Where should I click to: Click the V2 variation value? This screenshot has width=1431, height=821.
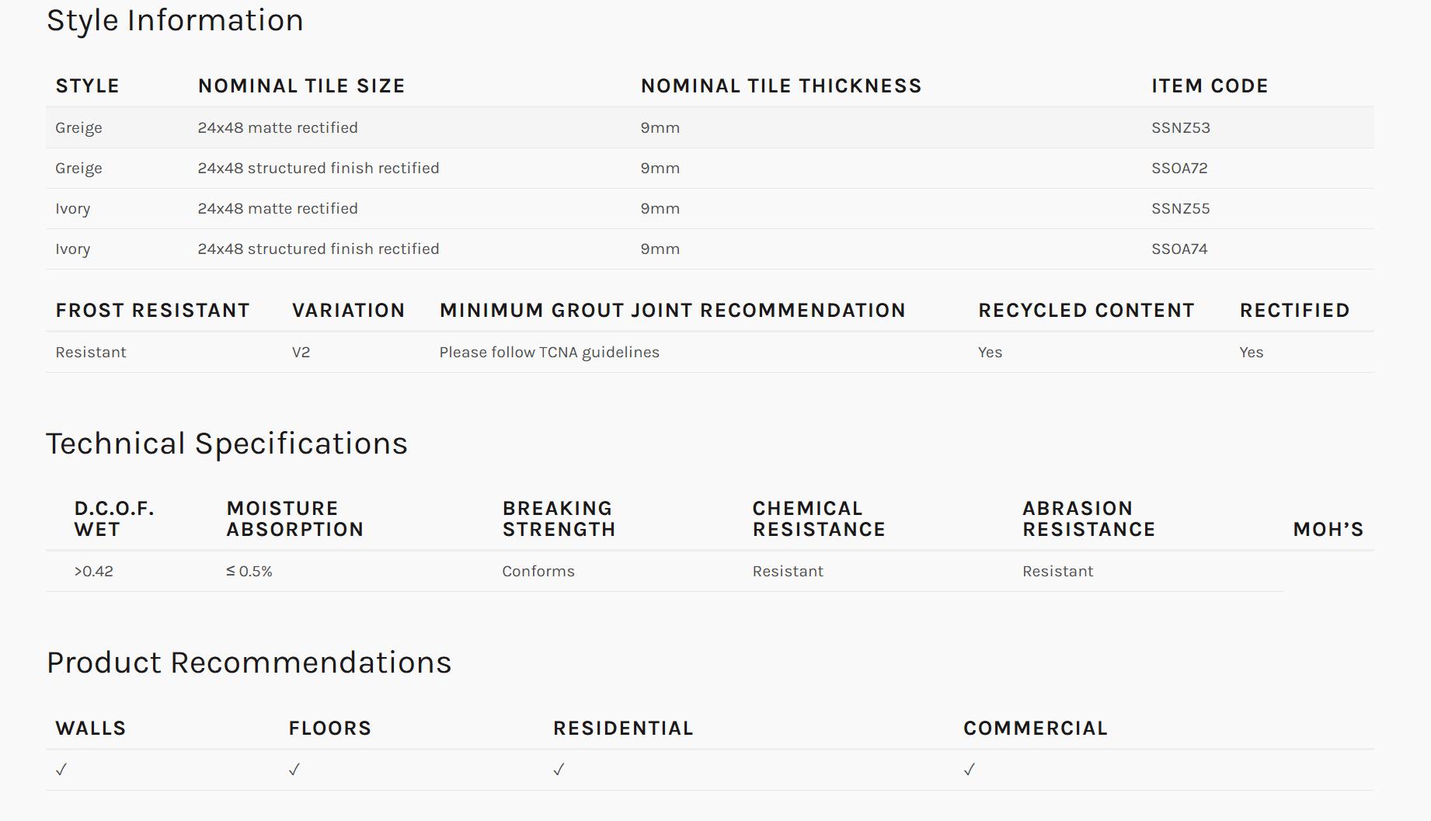301,352
